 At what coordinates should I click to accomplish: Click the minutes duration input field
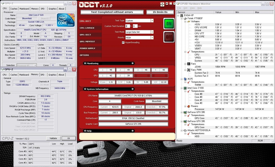click(135, 26)
